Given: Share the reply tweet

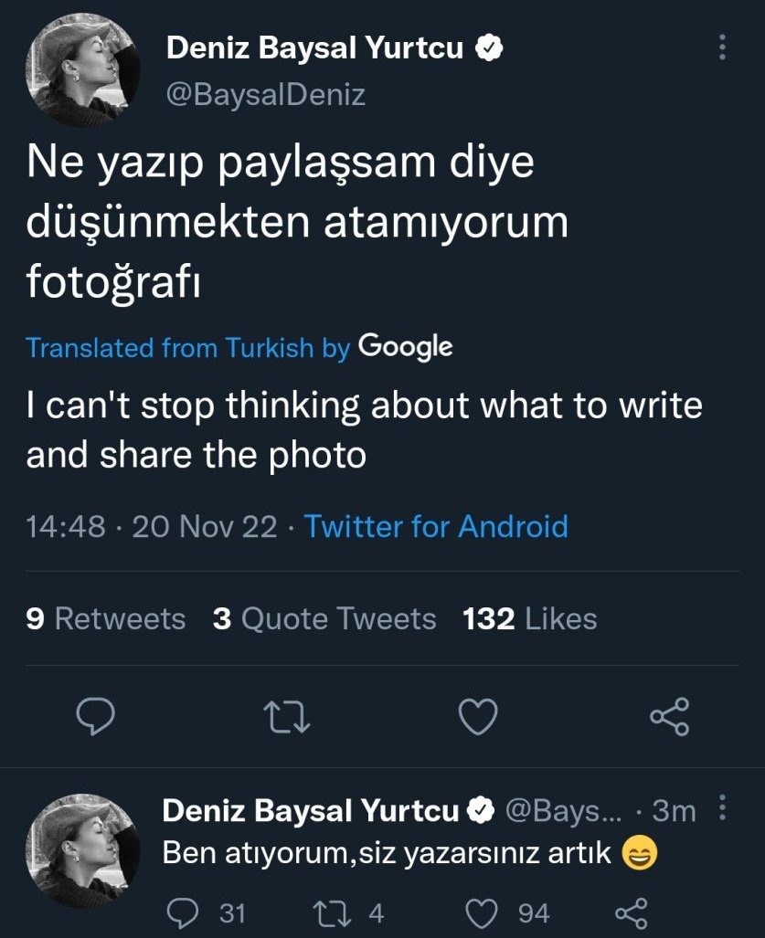Looking at the screenshot, I should 631,912.
